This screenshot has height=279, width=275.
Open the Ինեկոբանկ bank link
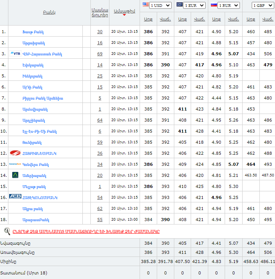point(32,76)
